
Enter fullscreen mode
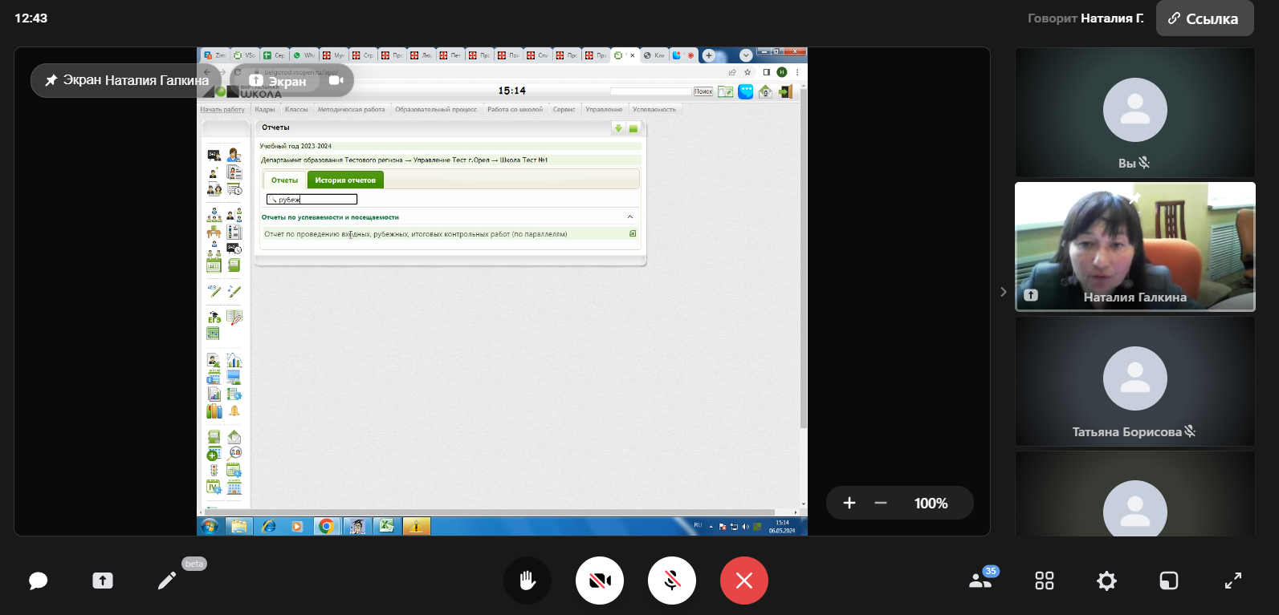1232,581
